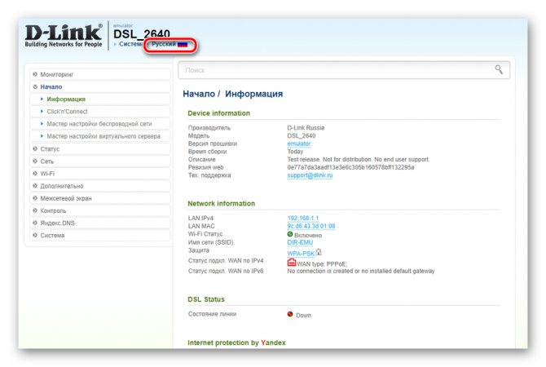Open the Русский language dropdown
The image size is (546, 367).
coord(170,44)
